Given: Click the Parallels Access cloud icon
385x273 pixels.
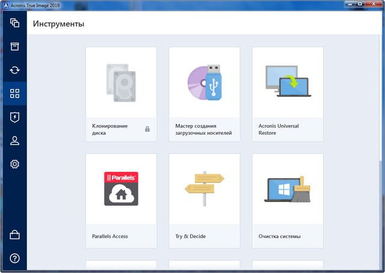Looking at the screenshot, I should (x=121, y=188).
